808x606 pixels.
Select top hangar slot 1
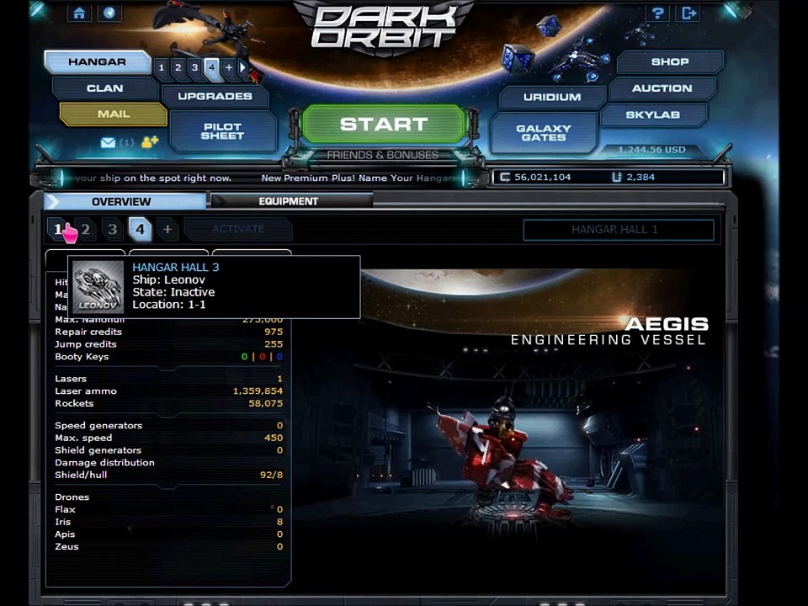tap(162, 67)
